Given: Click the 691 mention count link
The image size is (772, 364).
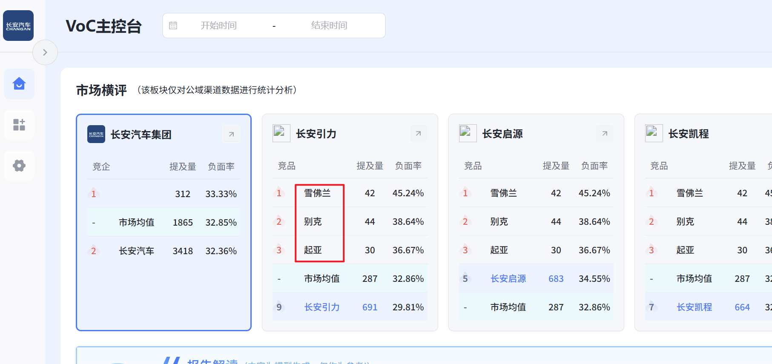Looking at the screenshot, I should [370, 307].
